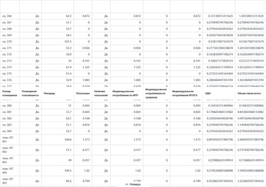Click the total heat value 0.843683068133082
Viewport: 266px width, 187px height.
[x=250, y=112]
